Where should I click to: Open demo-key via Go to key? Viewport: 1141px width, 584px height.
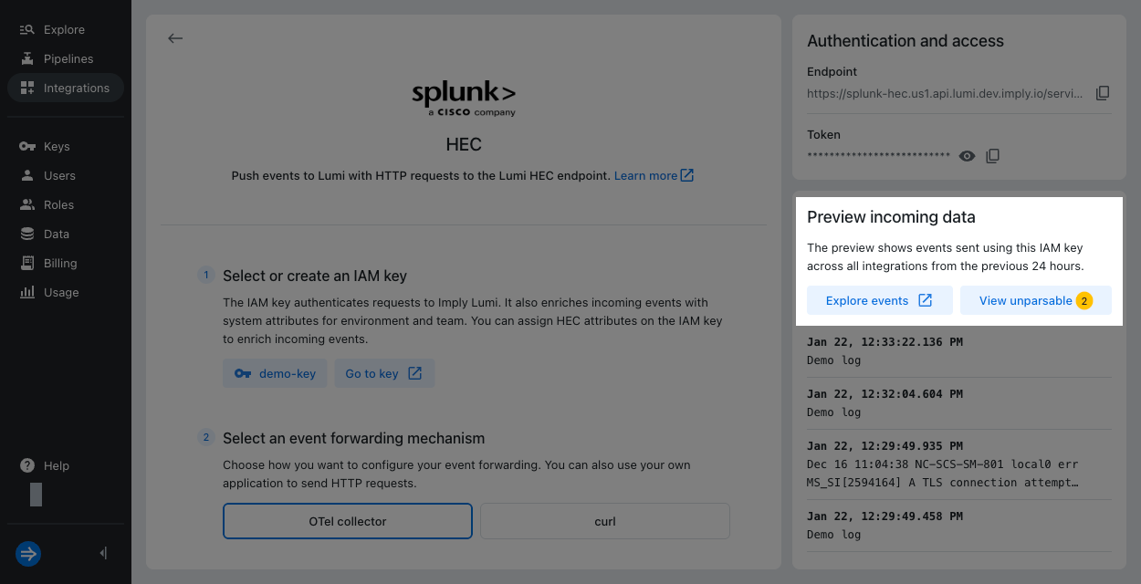point(384,373)
